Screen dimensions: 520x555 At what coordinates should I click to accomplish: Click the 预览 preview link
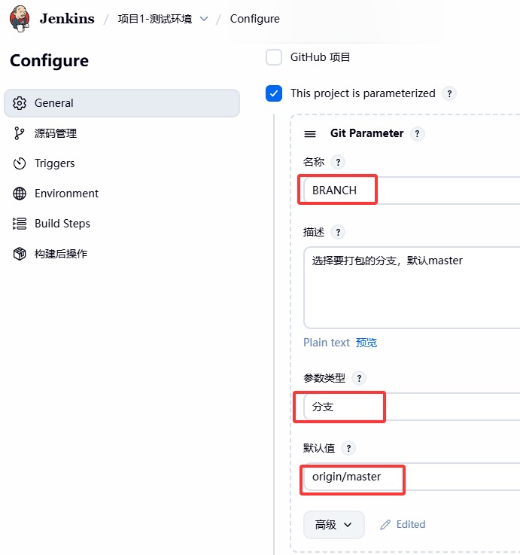[366, 343]
